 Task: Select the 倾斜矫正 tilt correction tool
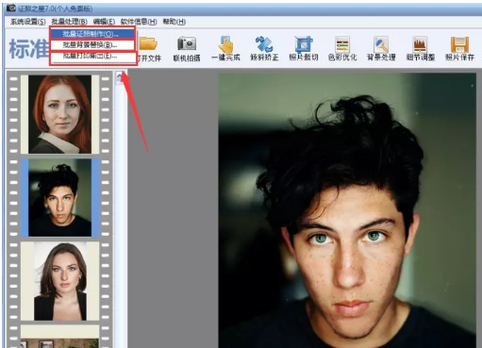tap(264, 44)
